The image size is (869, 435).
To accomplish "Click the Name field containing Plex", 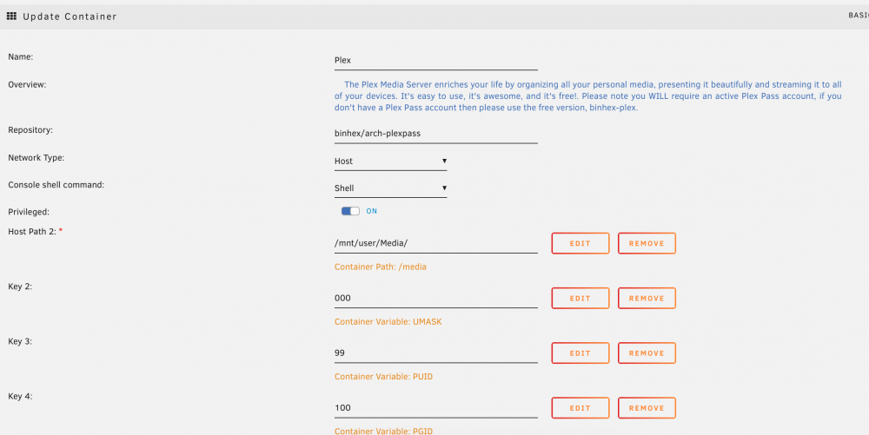I will tap(435, 60).
